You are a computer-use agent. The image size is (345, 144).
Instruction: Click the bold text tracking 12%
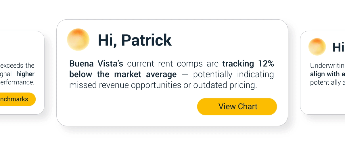click(248, 64)
